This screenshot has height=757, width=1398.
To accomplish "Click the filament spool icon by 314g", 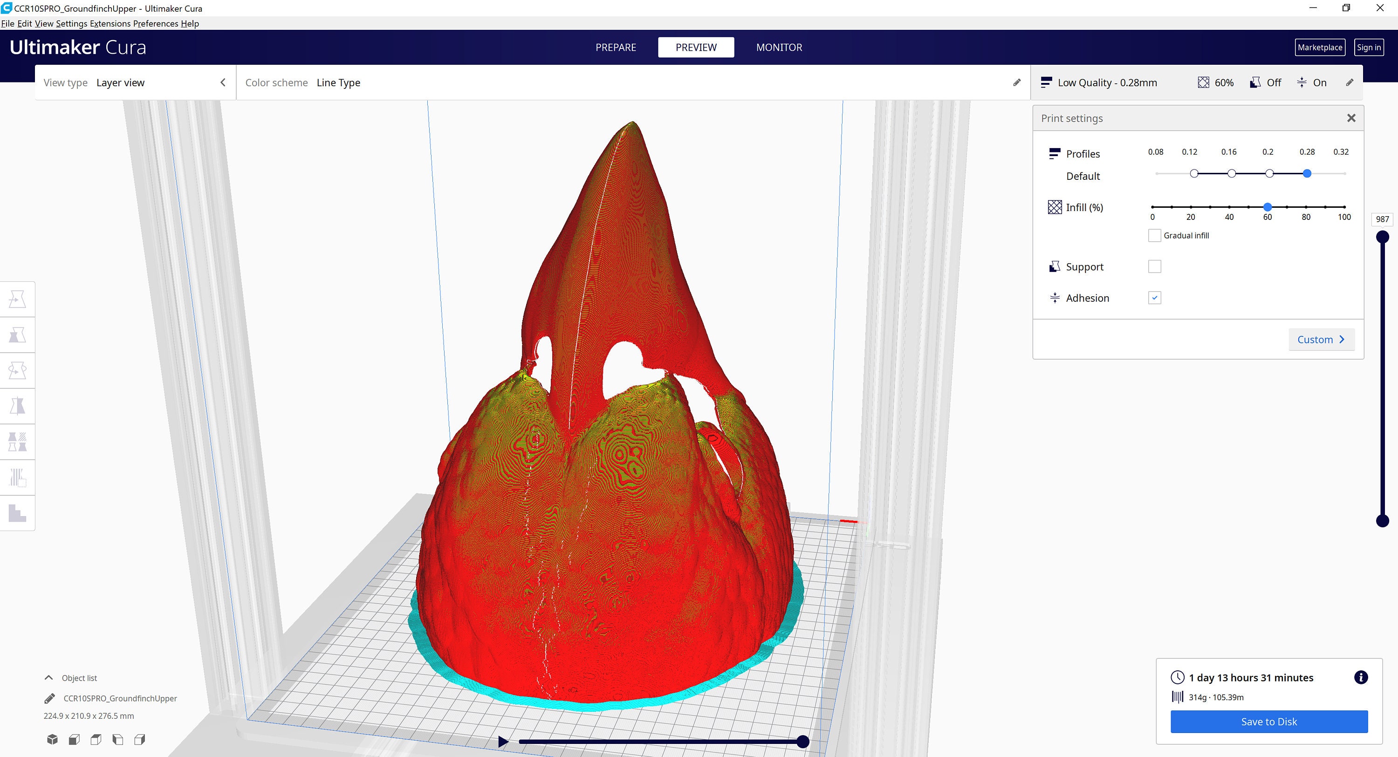I will tap(1177, 697).
